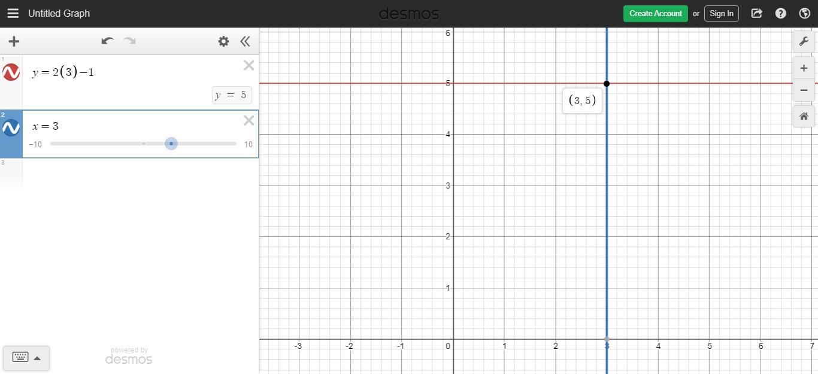The width and height of the screenshot is (818, 374).
Task: Click the powered by desmos link
Action: 129,355
